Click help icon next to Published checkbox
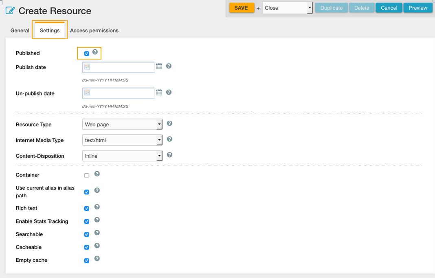This screenshot has width=435, height=278. tap(95, 52)
